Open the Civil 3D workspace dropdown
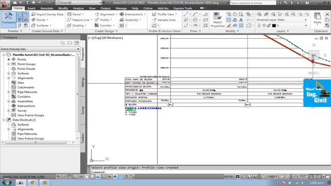Viewport: 331px width, 186px height. pos(79,3)
